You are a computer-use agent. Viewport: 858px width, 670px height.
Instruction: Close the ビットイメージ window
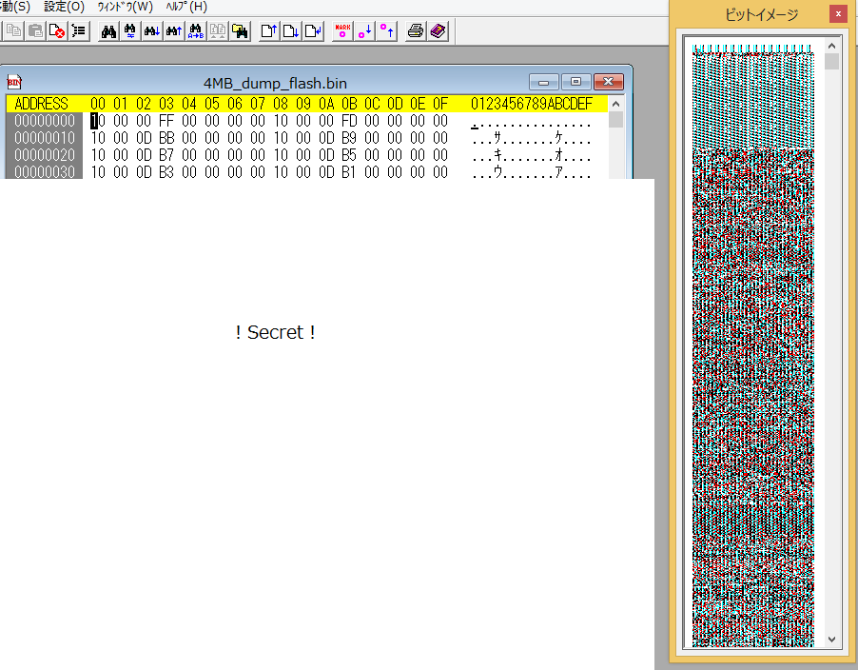click(x=838, y=14)
